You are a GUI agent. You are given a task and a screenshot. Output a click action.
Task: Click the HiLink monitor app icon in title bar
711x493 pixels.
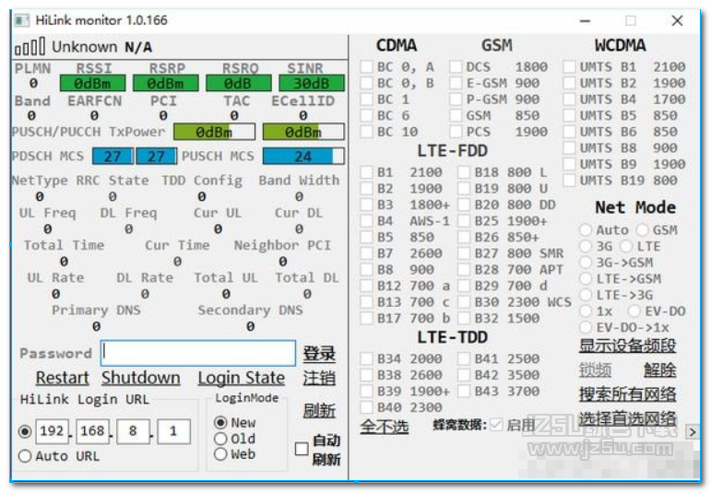pyautogui.click(x=21, y=20)
